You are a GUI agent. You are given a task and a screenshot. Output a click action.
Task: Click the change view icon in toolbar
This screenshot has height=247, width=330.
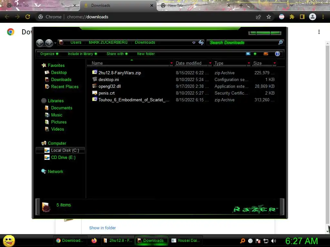[248, 54]
